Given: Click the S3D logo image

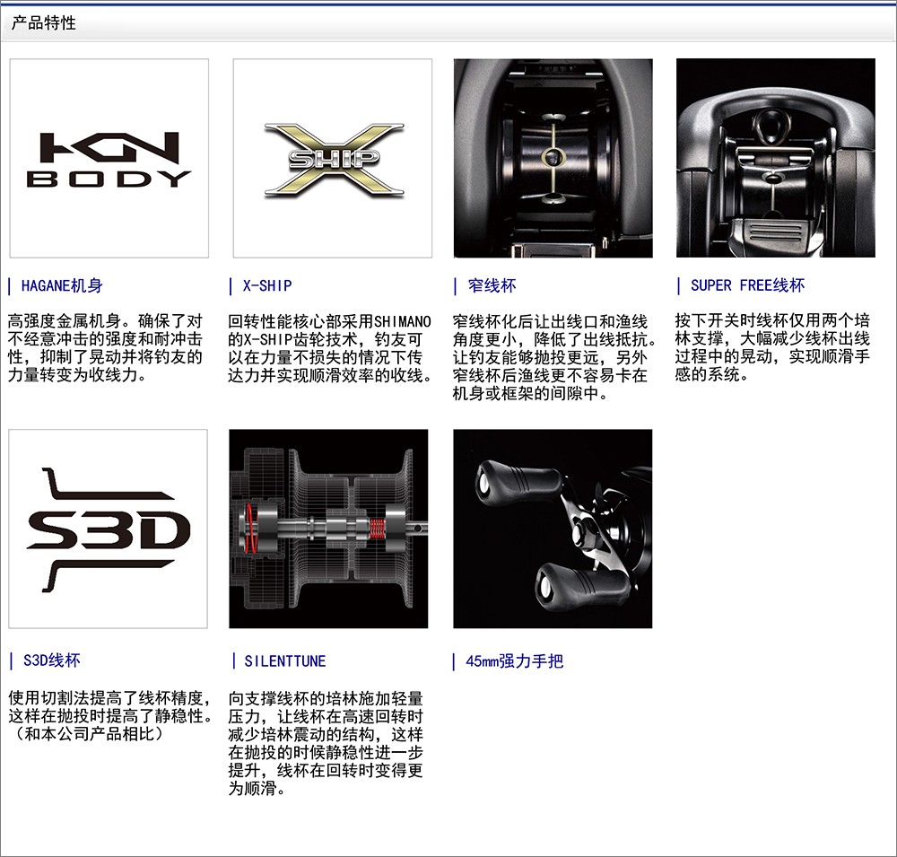Looking at the screenshot, I should [x=109, y=529].
